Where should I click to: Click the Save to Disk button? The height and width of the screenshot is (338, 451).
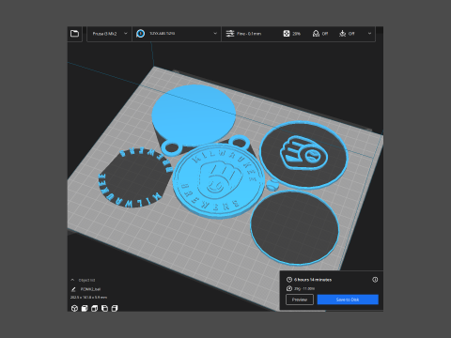(348, 300)
